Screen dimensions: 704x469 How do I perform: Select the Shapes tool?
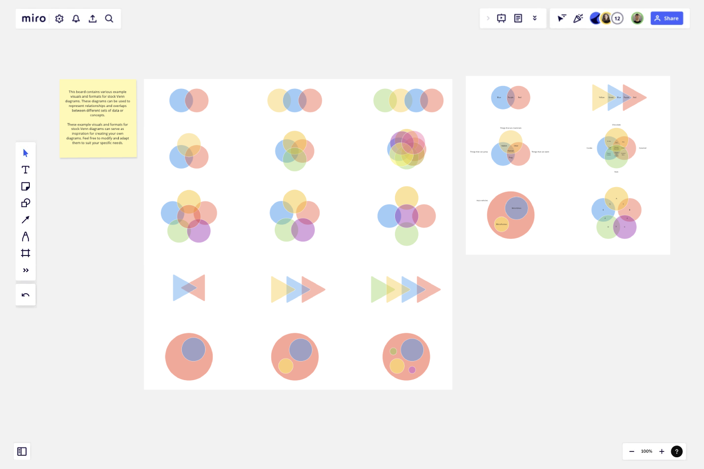click(x=25, y=203)
